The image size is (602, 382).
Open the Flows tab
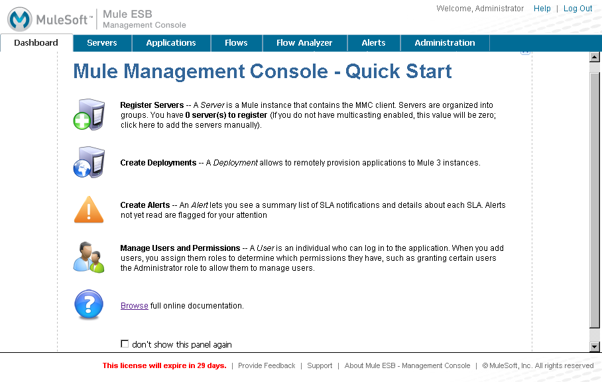[x=236, y=43]
